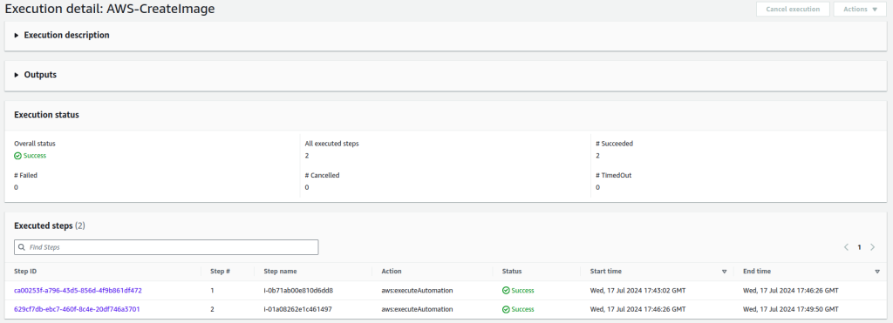Open step ca00253f-a796-43d5-856d-4f9b861df472 link
Image resolution: width=893 pixels, height=323 pixels.
pyautogui.click(x=78, y=291)
